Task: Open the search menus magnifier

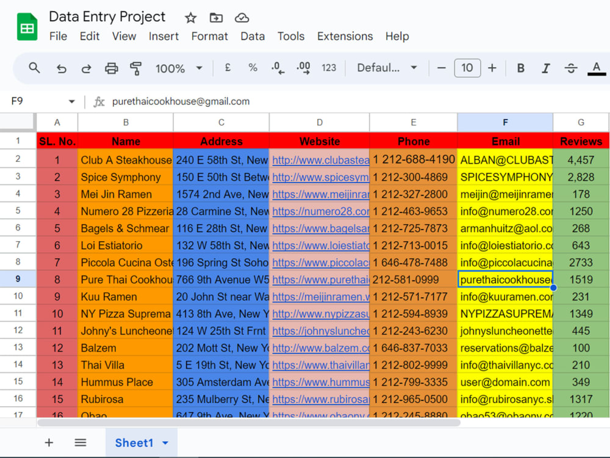Action: pos(34,68)
